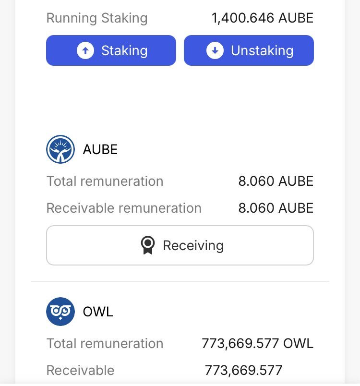Screen dimensions: 360x386
Task: Click AUBE Total remuneration label
Action: pos(105,181)
